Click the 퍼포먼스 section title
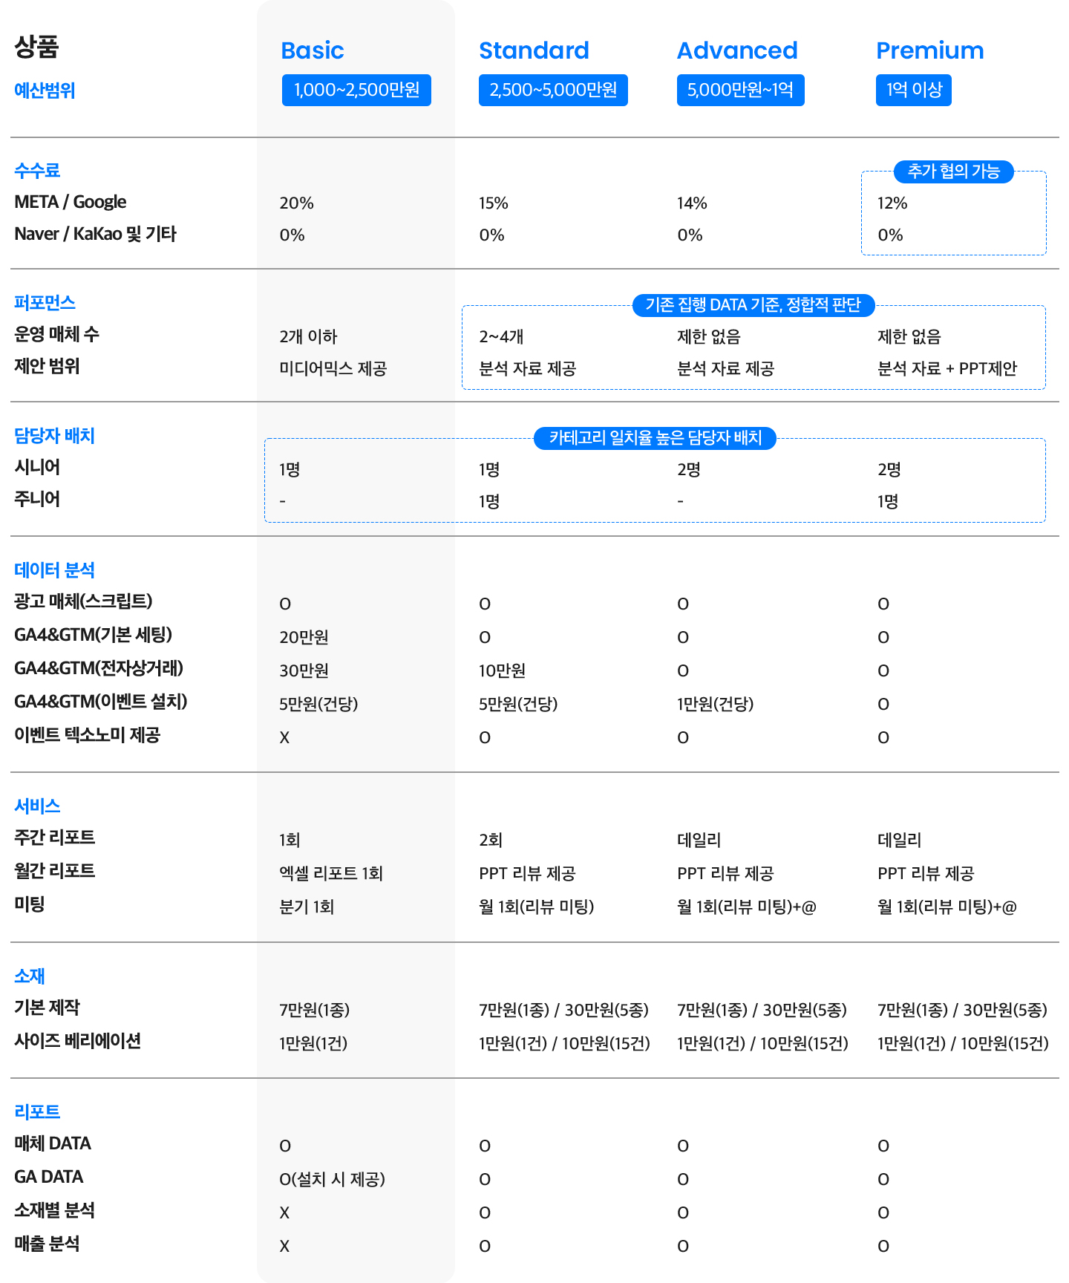The image size is (1069, 1283). coord(45,303)
